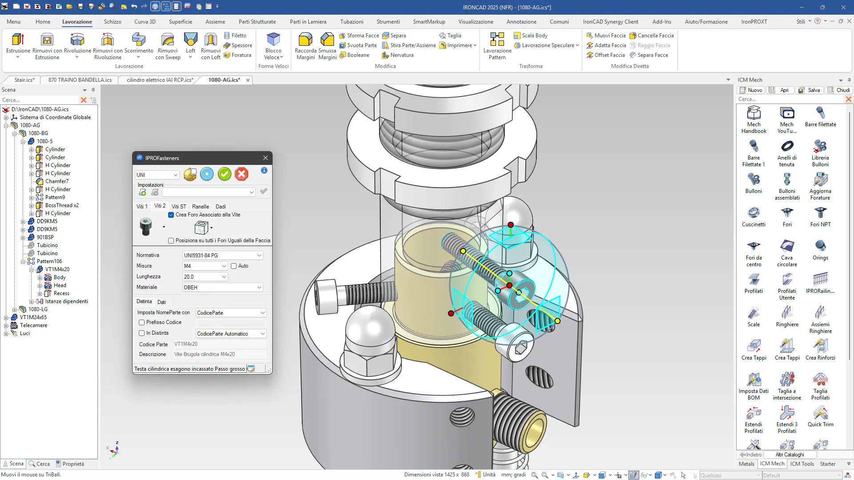This screenshot has height=480, width=854.
Task: Click red cancel icon in IPROFasteners
Action: pos(242,174)
